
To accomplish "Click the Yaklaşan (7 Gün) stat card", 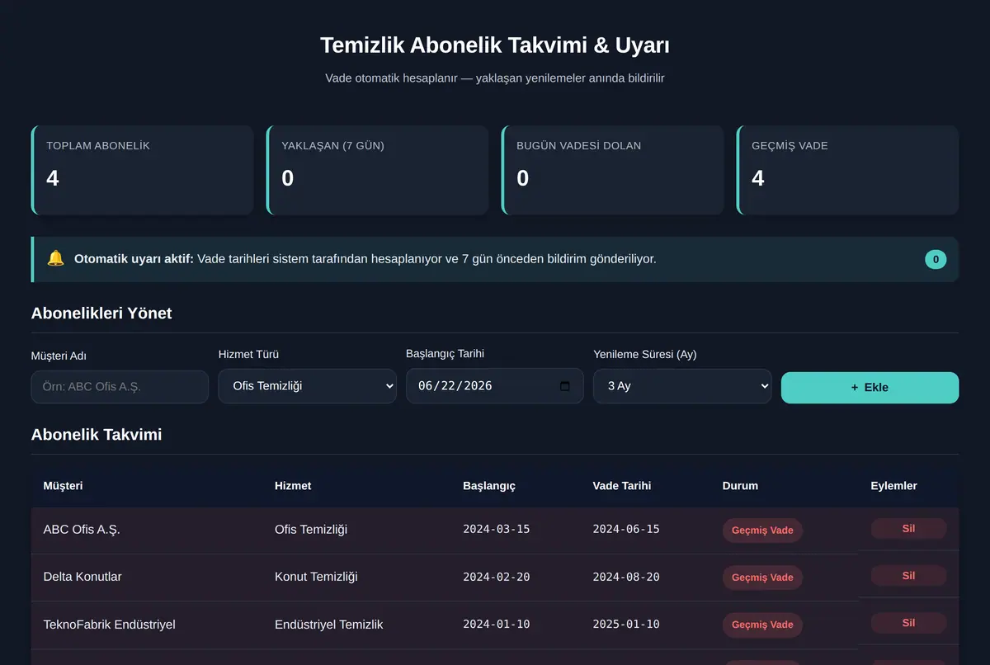I will click(x=377, y=170).
